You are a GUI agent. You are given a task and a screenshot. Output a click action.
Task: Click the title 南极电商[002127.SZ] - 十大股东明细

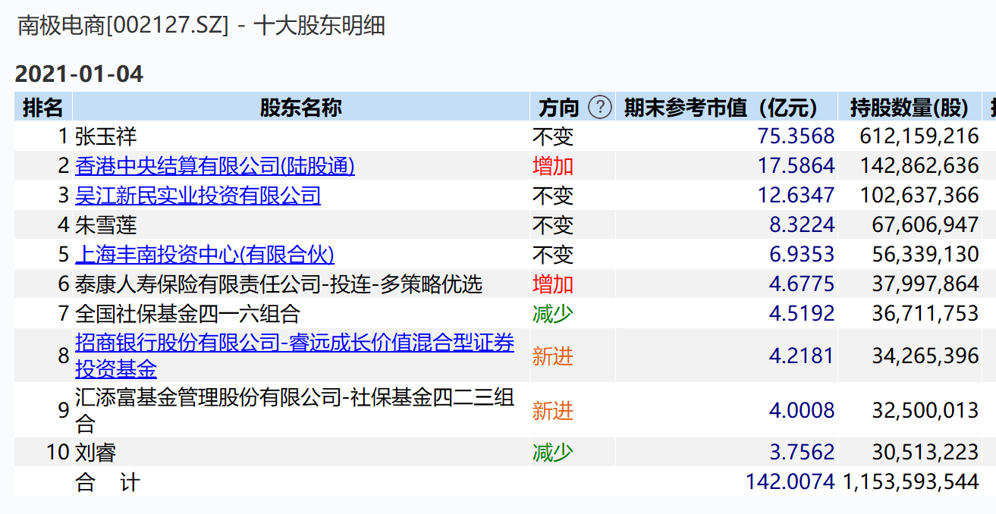point(202,26)
